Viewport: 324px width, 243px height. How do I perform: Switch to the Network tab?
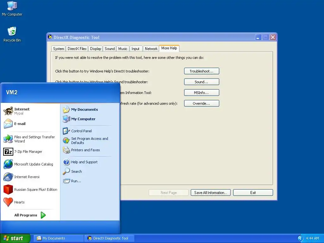(x=151, y=48)
